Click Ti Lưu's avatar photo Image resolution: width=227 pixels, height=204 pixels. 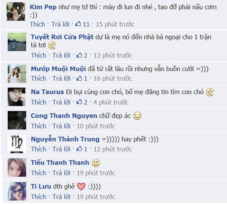click(17, 191)
